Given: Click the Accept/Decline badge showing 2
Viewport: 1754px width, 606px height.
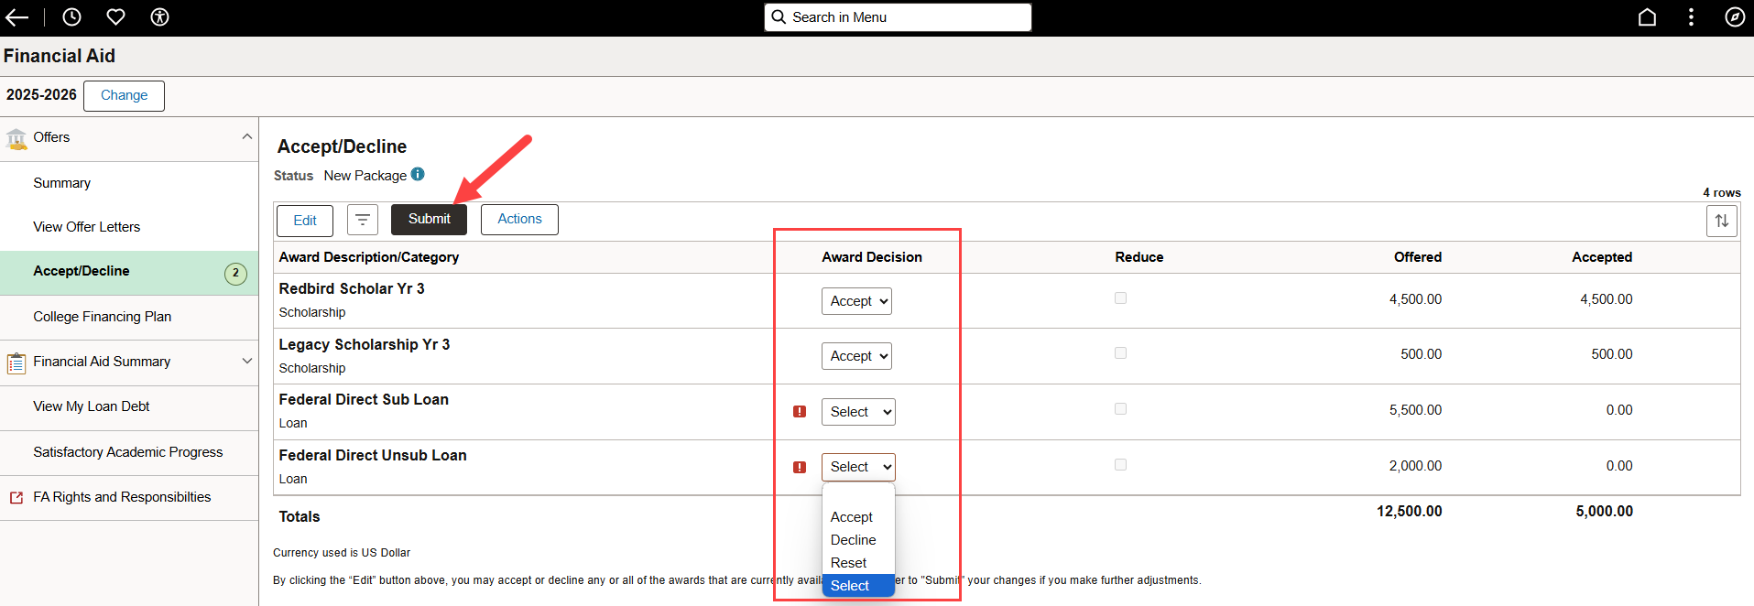Looking at the screenshot, I should 235,273.
